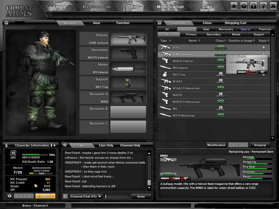Open the Inbox tab
Screen dimensions: 279x209
[207, 23]
